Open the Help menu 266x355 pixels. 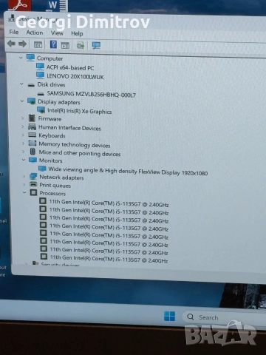point(77,33)
